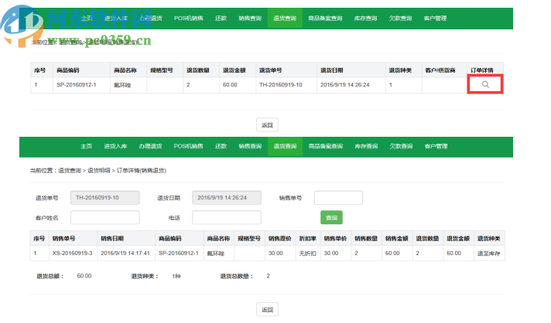551x323 pixels.
Task: Open 进货入库 in the lower navigation bar
Action: (115, 146)
